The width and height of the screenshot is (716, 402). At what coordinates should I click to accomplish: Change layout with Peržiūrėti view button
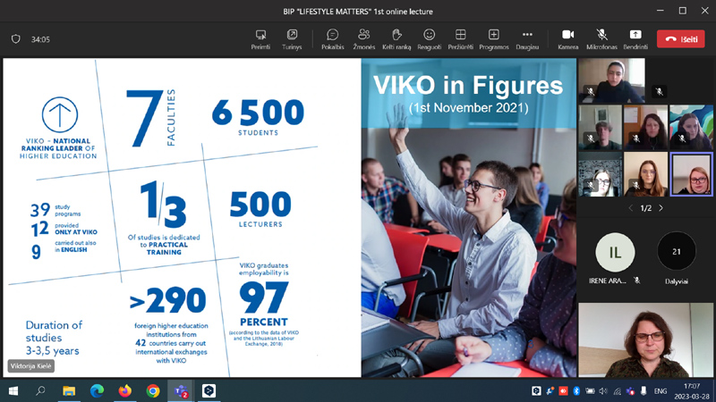click(460, 39)
